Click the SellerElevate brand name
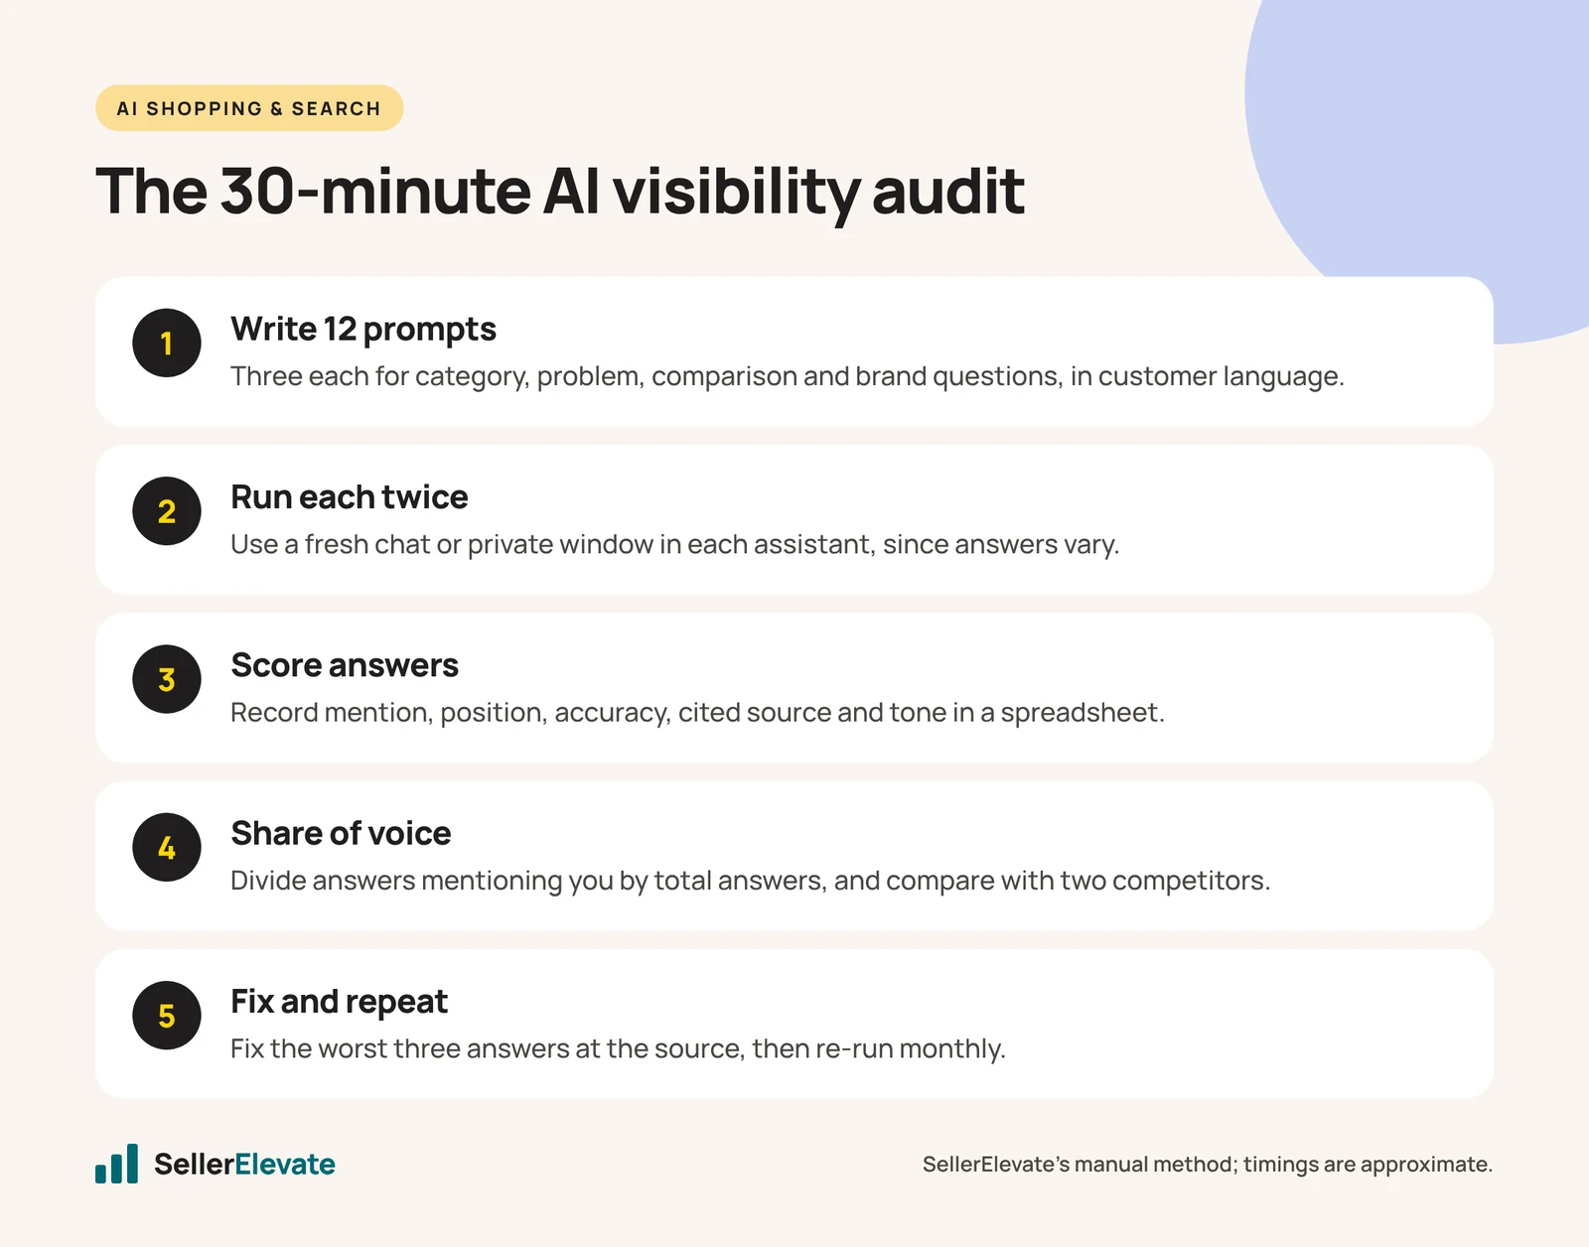This screenshot has width=1589, height=1247. click(x=244, y=1164)
